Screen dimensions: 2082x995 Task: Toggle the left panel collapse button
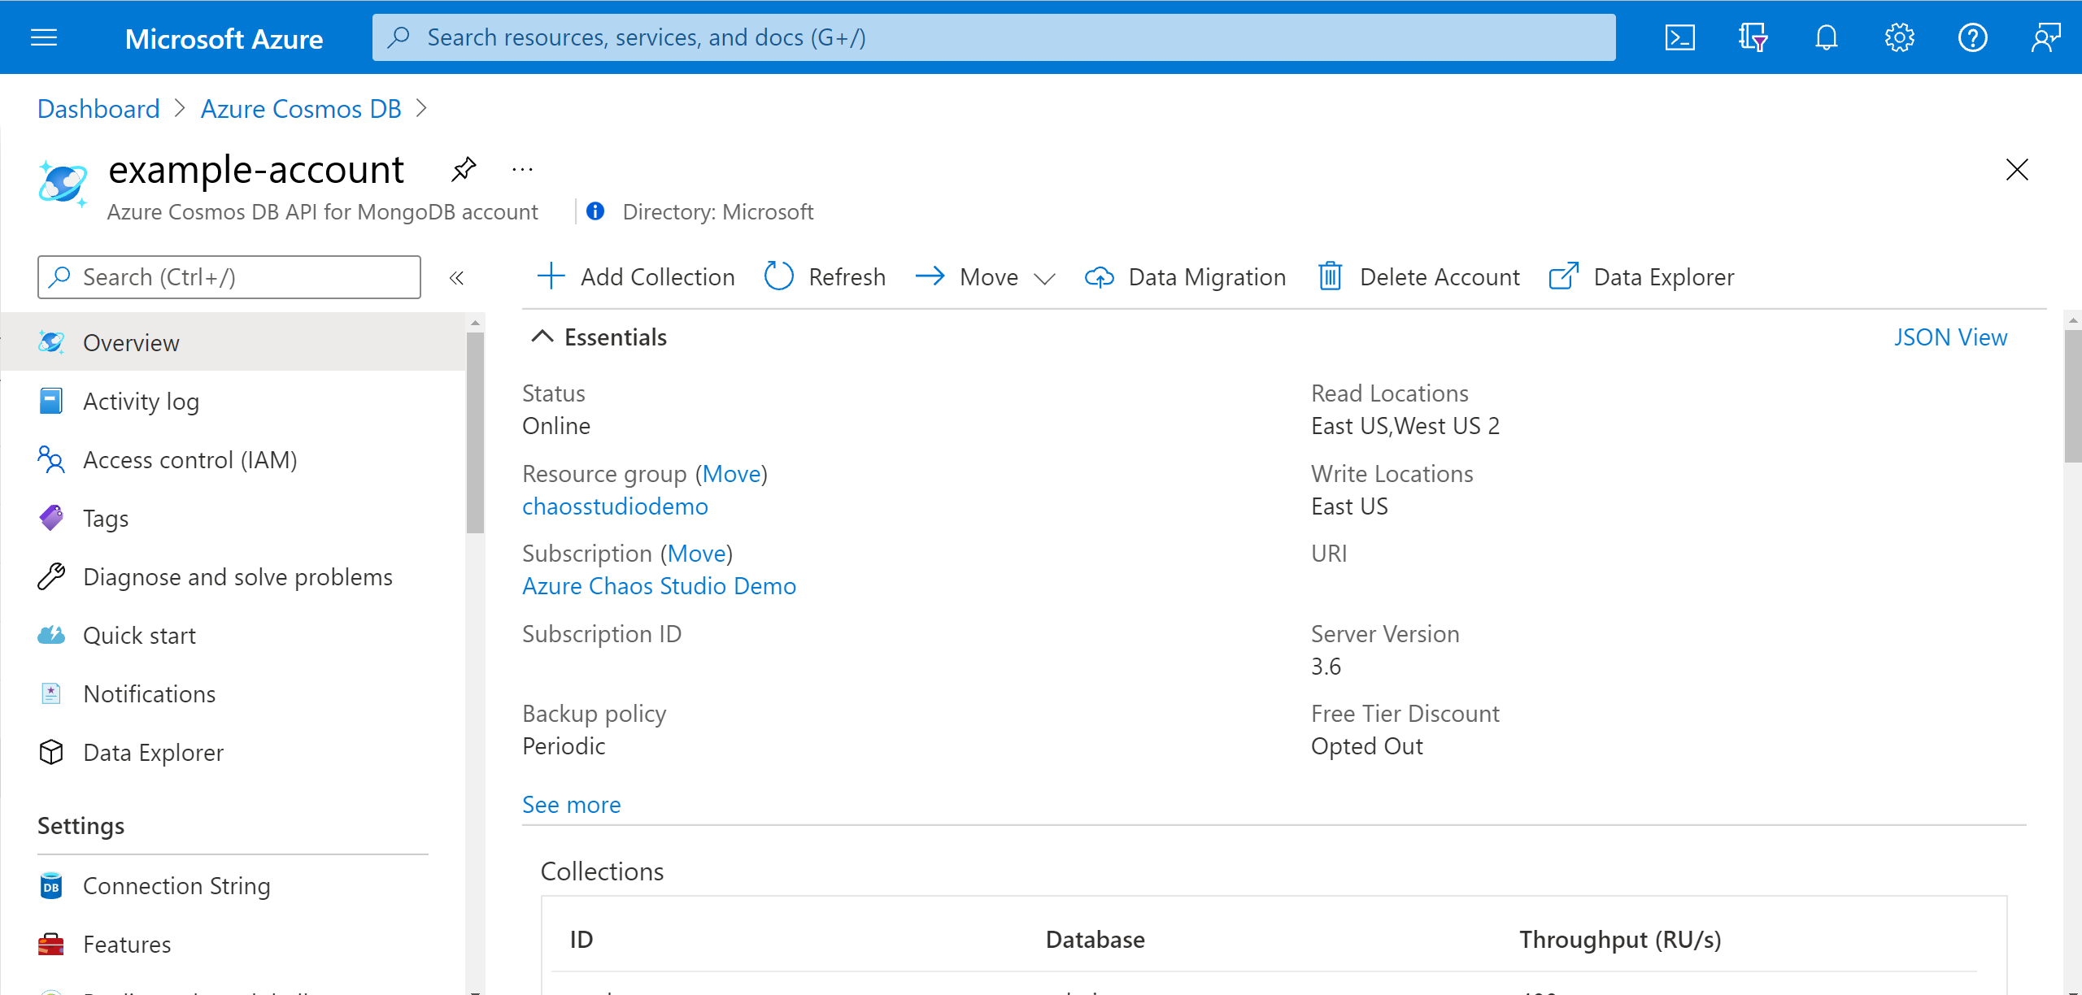pos(458,276)
